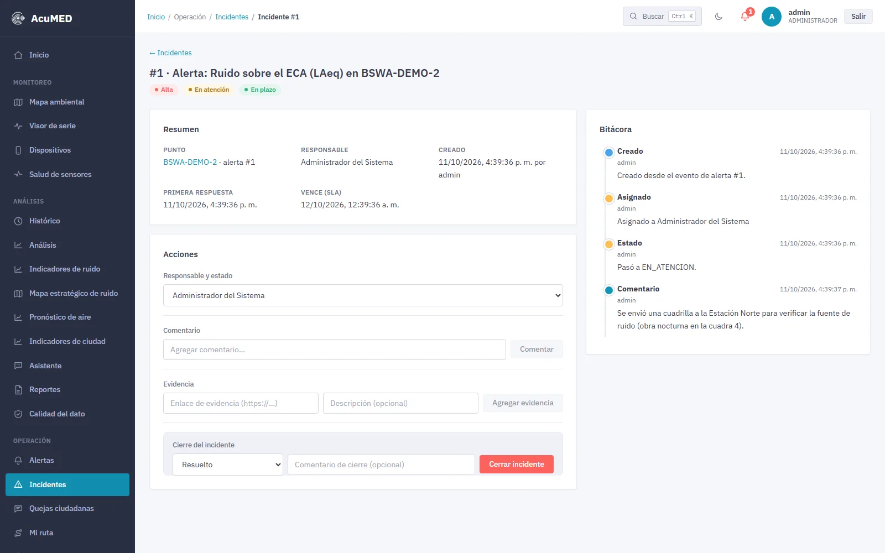
Task: Focus the Enlace de evidencia field
Action: tap(241, 403)
